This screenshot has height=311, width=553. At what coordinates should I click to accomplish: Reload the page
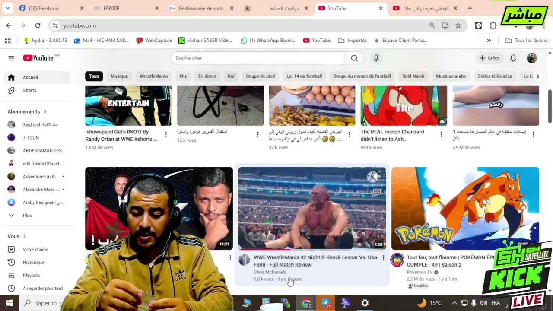38,25
